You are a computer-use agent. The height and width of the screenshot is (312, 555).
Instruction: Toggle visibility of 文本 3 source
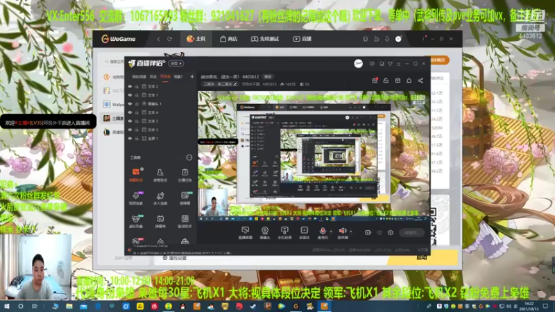pyautogui.click(x=130, y=130)
